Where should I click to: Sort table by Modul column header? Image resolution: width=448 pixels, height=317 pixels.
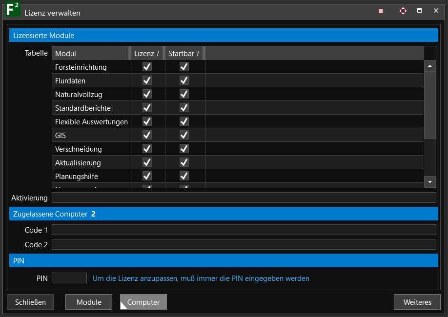(90, 53)
